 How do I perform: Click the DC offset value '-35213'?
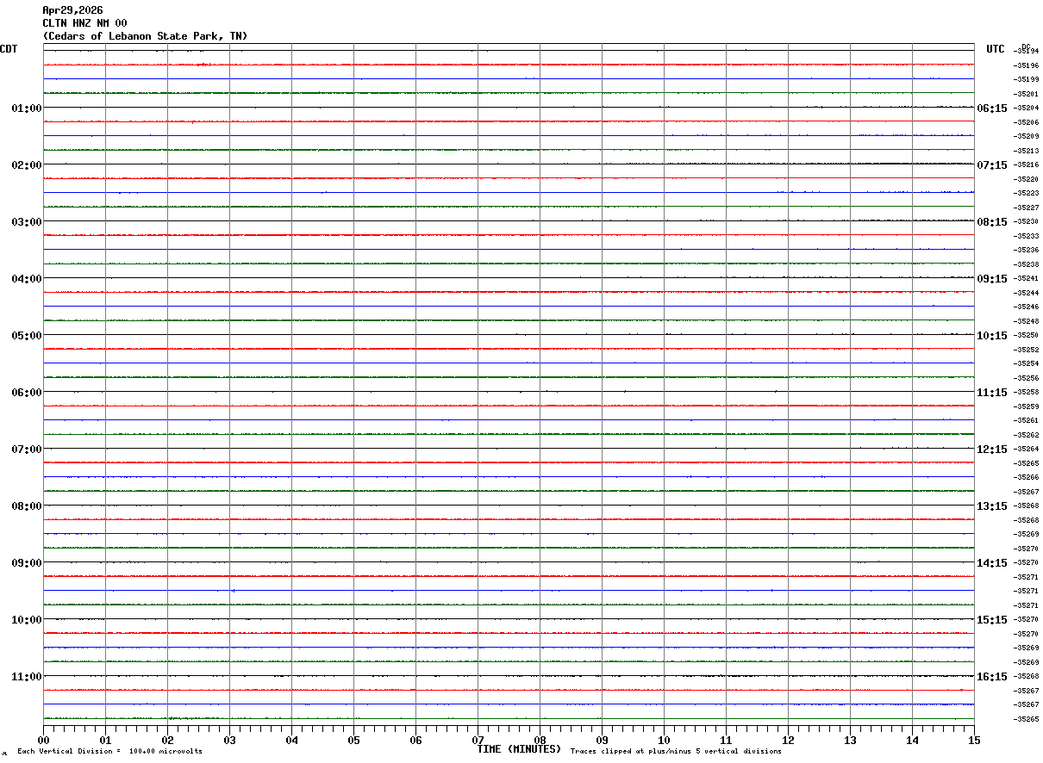coord(1026,151)
